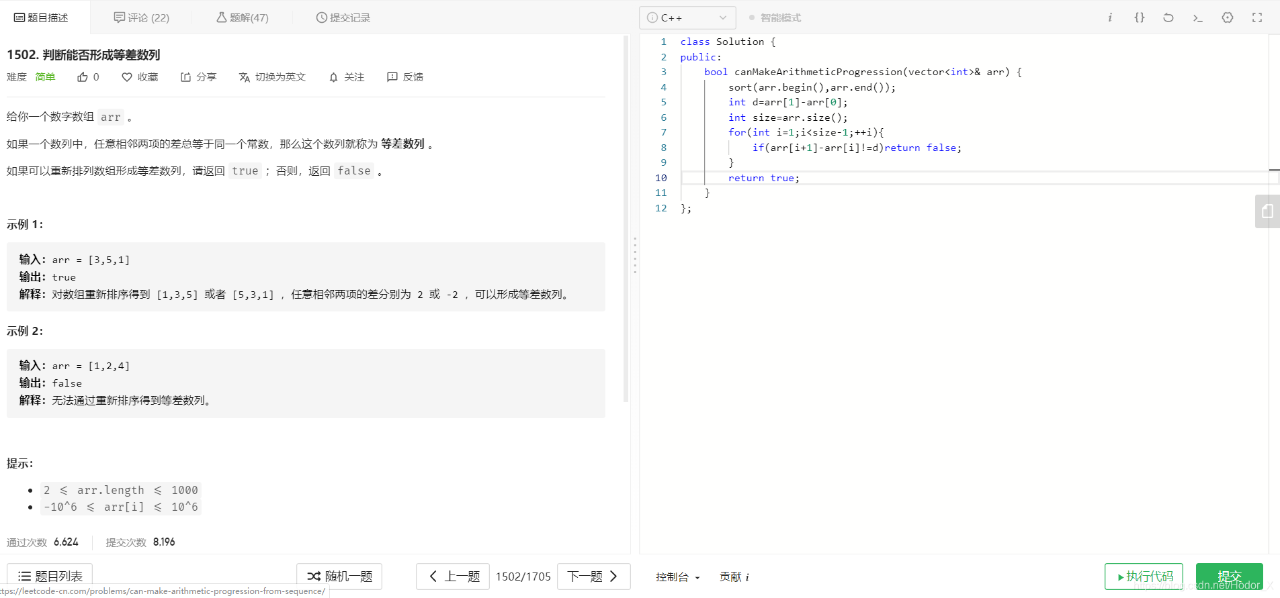This screenshot has width=1280, height=598.
Task: Pick a random problem with 随机一题
Action: click(339, 577)
